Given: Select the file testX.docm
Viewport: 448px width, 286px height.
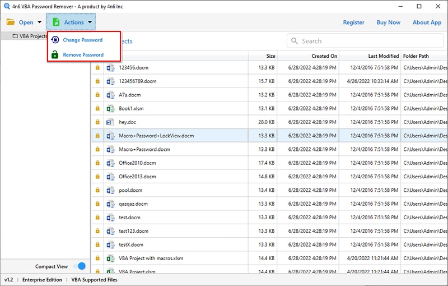Looking at the screenshot, I should click(131, 245).
